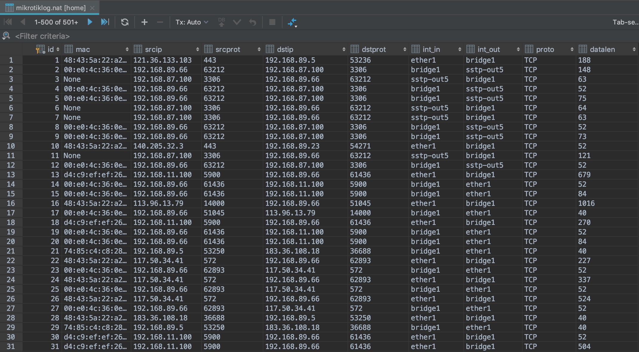Go to previous page of rows
Image resolution: width=639 pixels, height=352 pixels.
(23, 22)
